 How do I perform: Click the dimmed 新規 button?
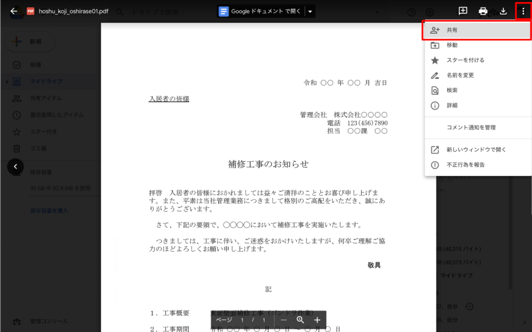30,41
